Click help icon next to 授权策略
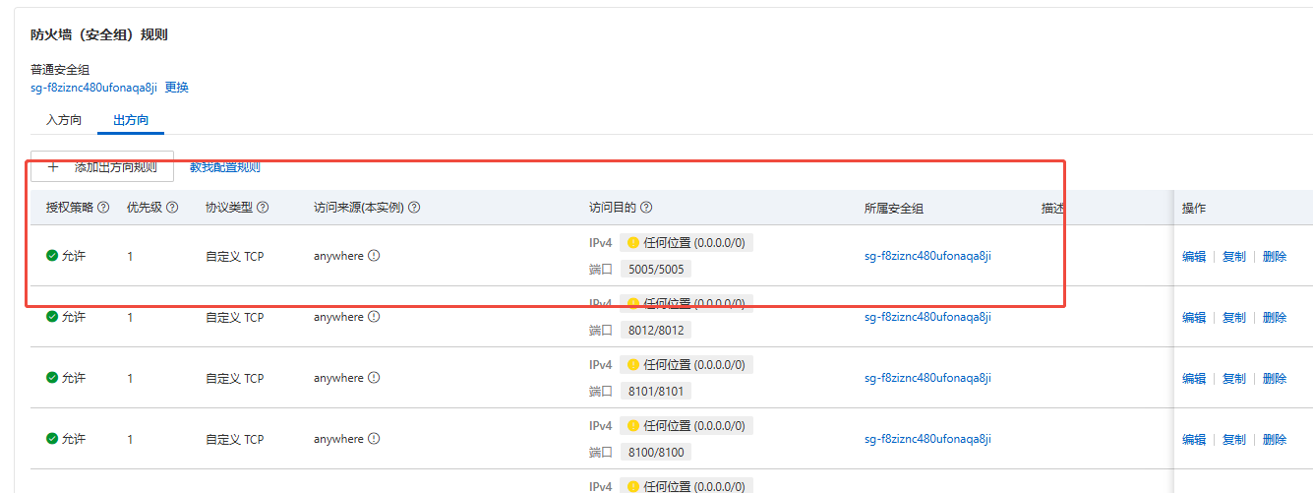This screenshot has height=493, width=1313. click(103, 208)
